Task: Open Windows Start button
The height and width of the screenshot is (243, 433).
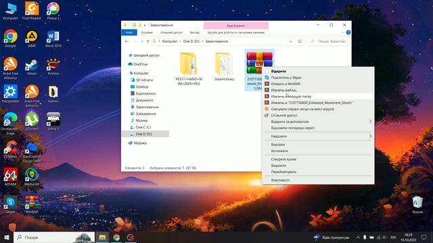Action: click(x=7, y=237)
